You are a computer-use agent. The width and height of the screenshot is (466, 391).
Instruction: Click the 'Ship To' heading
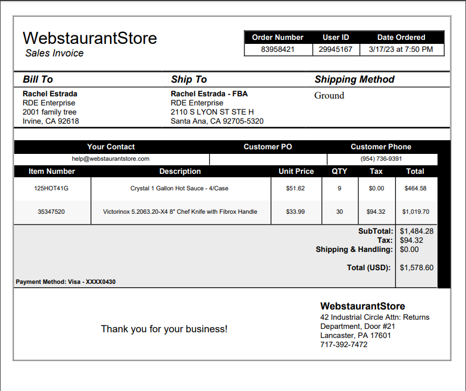(x=189, y=79)
